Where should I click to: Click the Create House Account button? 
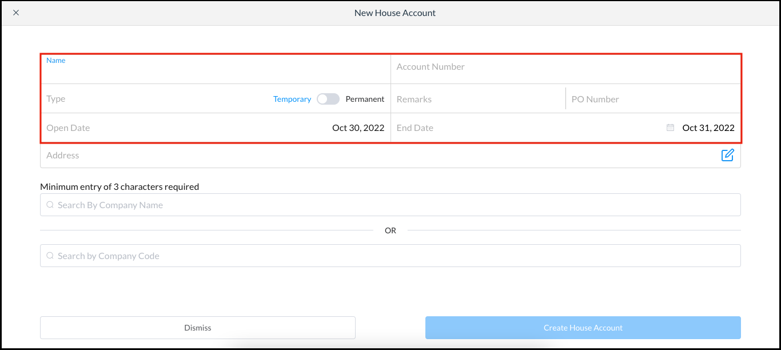pyautogui.click(x=583, y=328)
